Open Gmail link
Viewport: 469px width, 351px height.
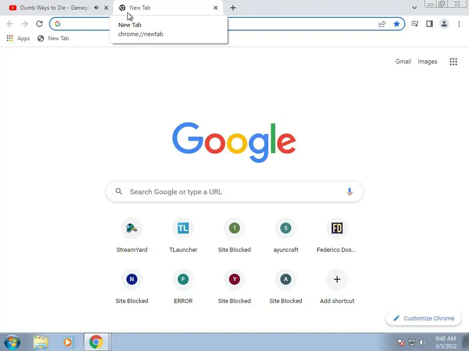403,62
